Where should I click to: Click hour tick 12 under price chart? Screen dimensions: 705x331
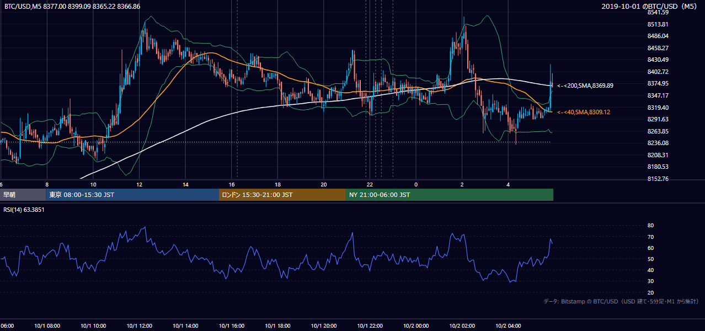coord(140,184)
